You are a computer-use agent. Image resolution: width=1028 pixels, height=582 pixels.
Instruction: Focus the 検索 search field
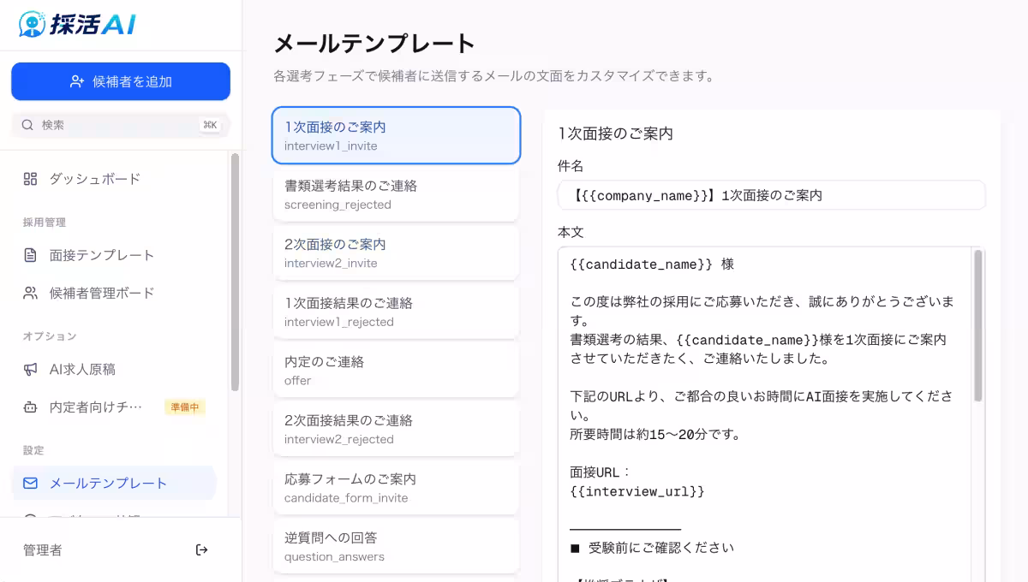coord(121,125)
